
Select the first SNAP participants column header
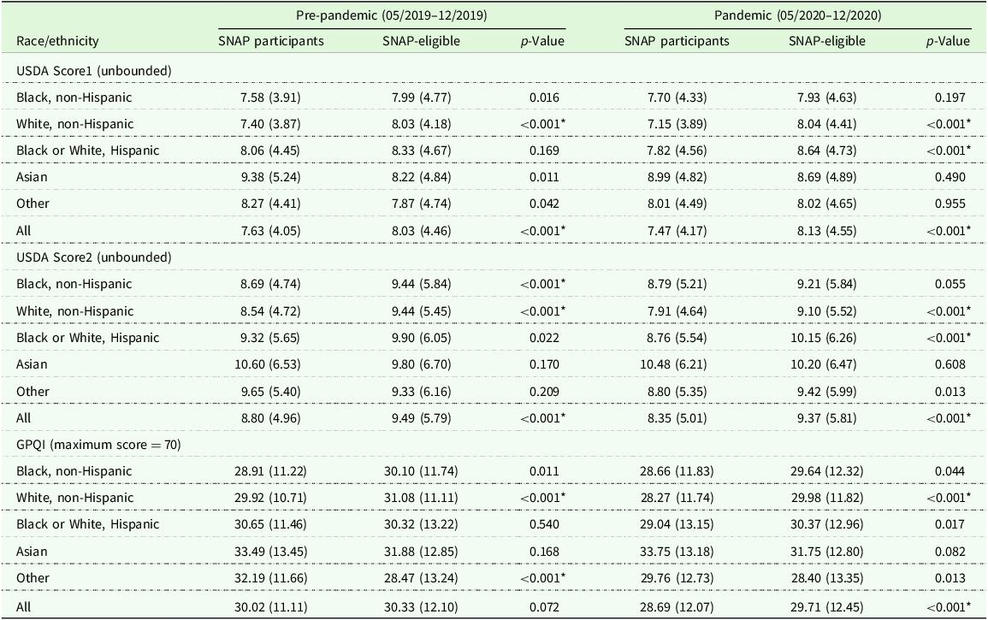click(x=271, y=42)
